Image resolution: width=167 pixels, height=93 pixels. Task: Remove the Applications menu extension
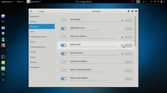point(128,29)
